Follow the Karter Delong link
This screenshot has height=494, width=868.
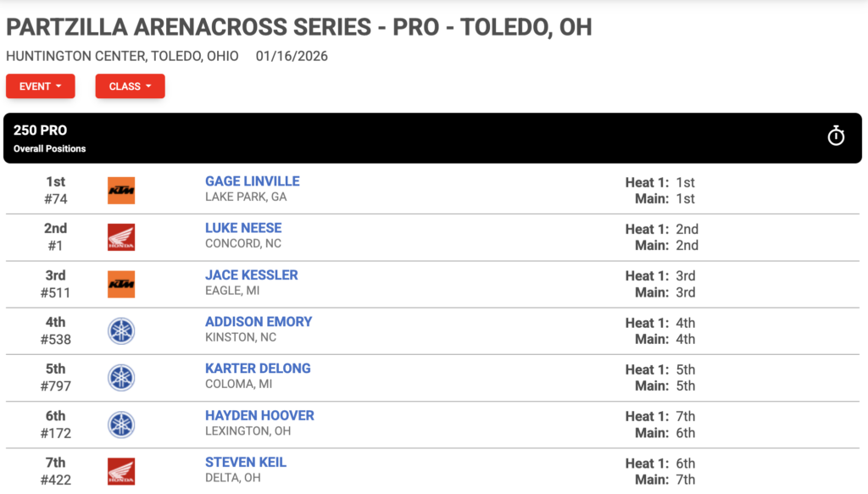click(258, 369)
